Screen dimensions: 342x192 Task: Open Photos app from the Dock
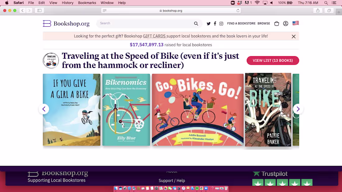[x=165, y=188]
